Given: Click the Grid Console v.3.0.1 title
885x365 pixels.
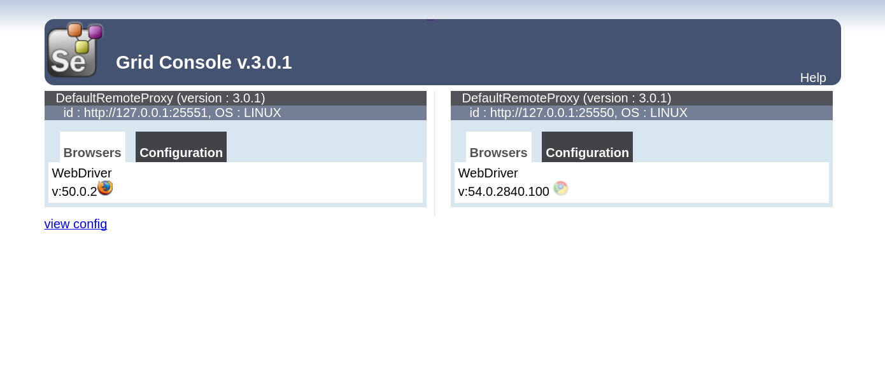Looking at the screenshot, I should point(204,62).
